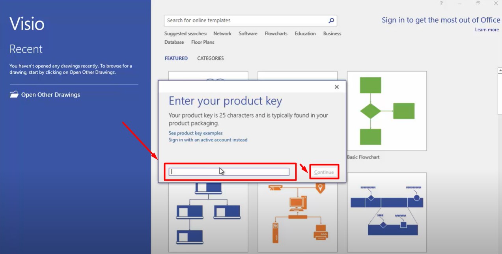This screenshot has height=254, width=502.
Task: Click the Continue button in the dialog
Action: (324, 172)
